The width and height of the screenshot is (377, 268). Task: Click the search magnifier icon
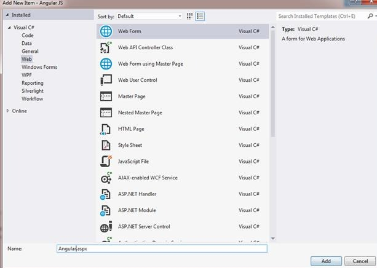(x=370, y=16)
